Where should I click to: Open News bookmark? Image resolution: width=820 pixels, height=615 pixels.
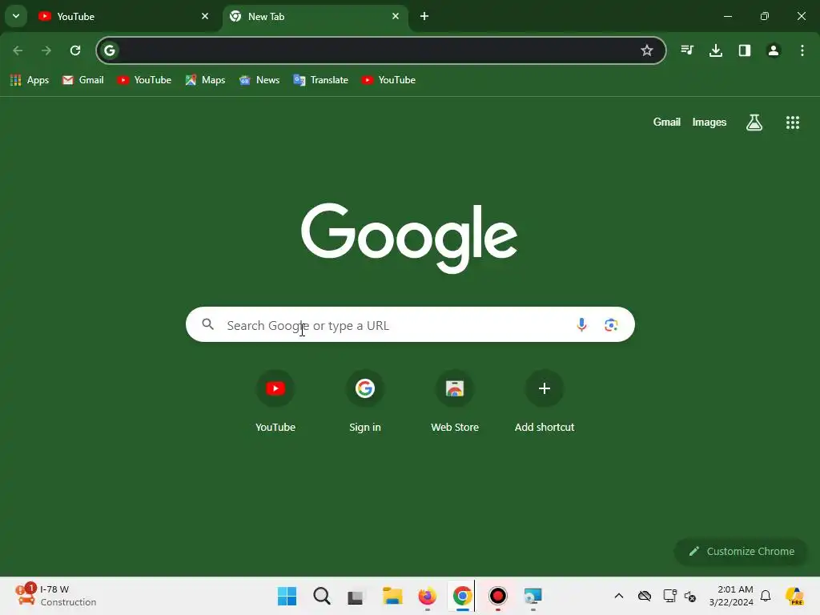click(259, 80)
